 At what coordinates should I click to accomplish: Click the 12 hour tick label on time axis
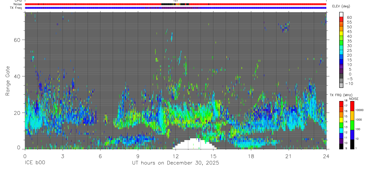tap(175, 156)
